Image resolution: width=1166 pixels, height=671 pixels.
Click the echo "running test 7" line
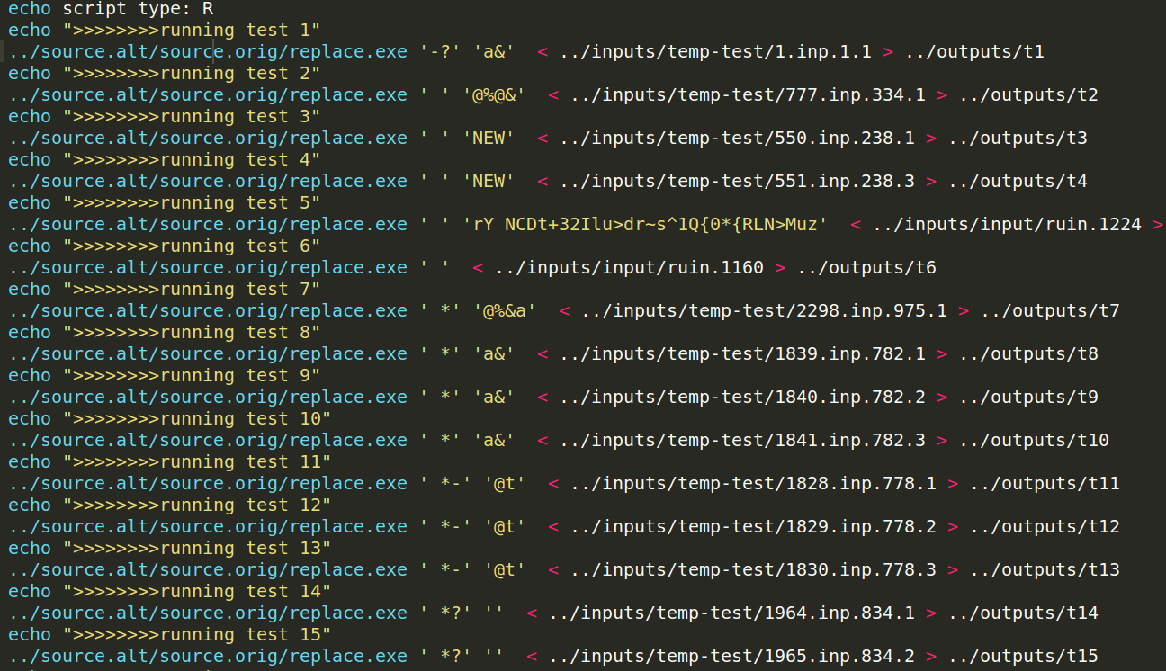(165, 289)
